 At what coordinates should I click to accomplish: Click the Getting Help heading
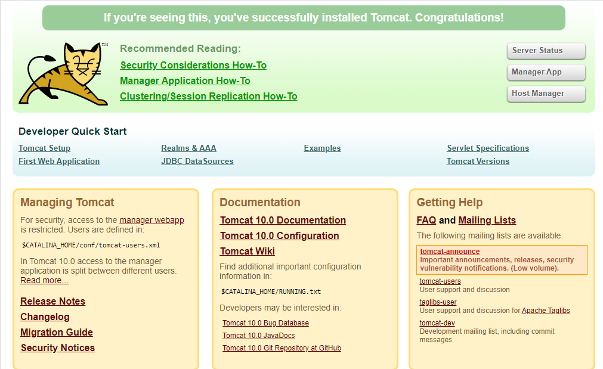450,202
